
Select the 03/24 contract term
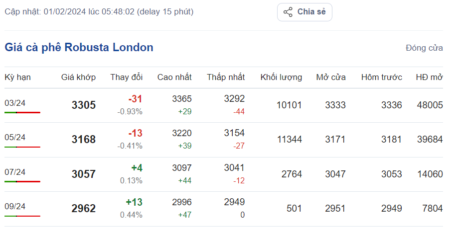point(15,103)
